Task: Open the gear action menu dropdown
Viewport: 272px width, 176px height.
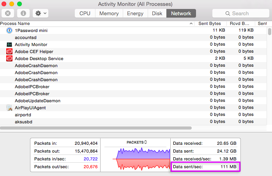Action: (41, 13)
